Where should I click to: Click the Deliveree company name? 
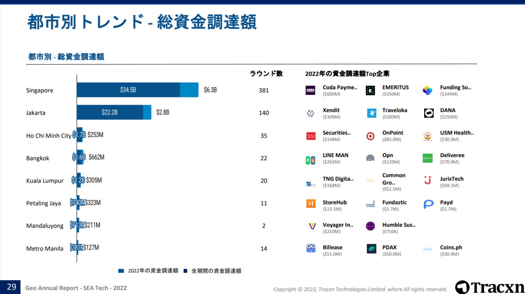coord(452,155)
